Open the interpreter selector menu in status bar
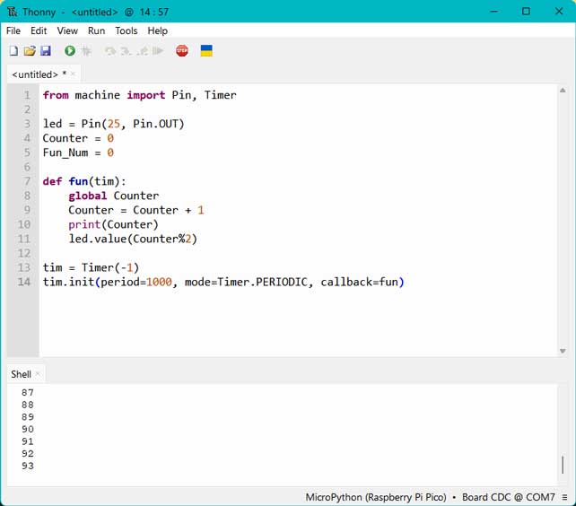Screen dimensions: 576x506 coord(564,497)
